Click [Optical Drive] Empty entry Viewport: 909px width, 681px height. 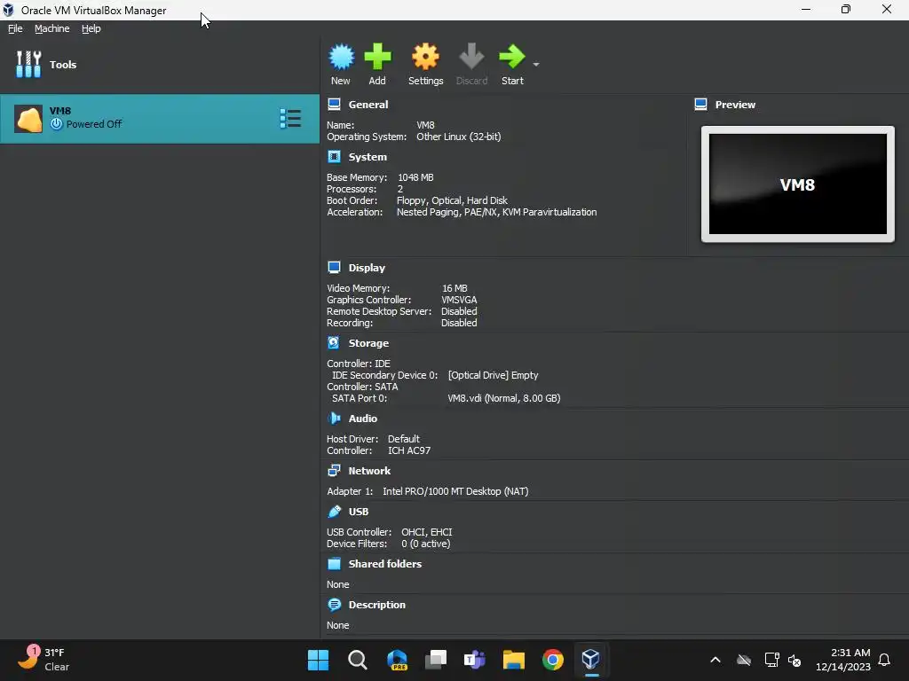click(x=494, y=375)
